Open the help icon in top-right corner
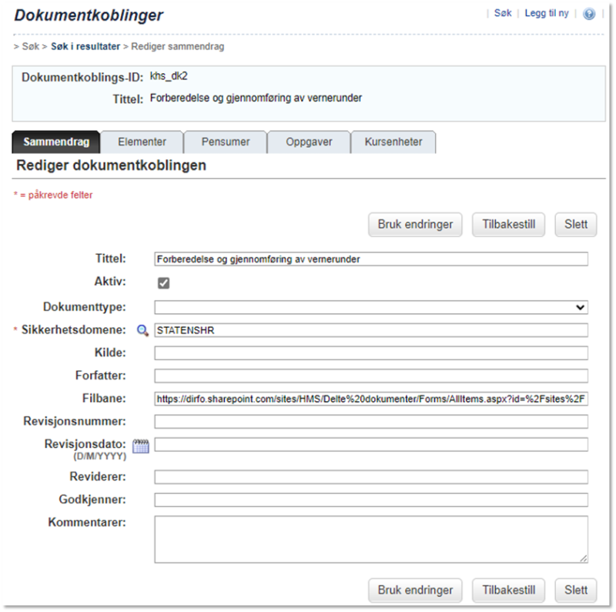 (x=589, y=14)
